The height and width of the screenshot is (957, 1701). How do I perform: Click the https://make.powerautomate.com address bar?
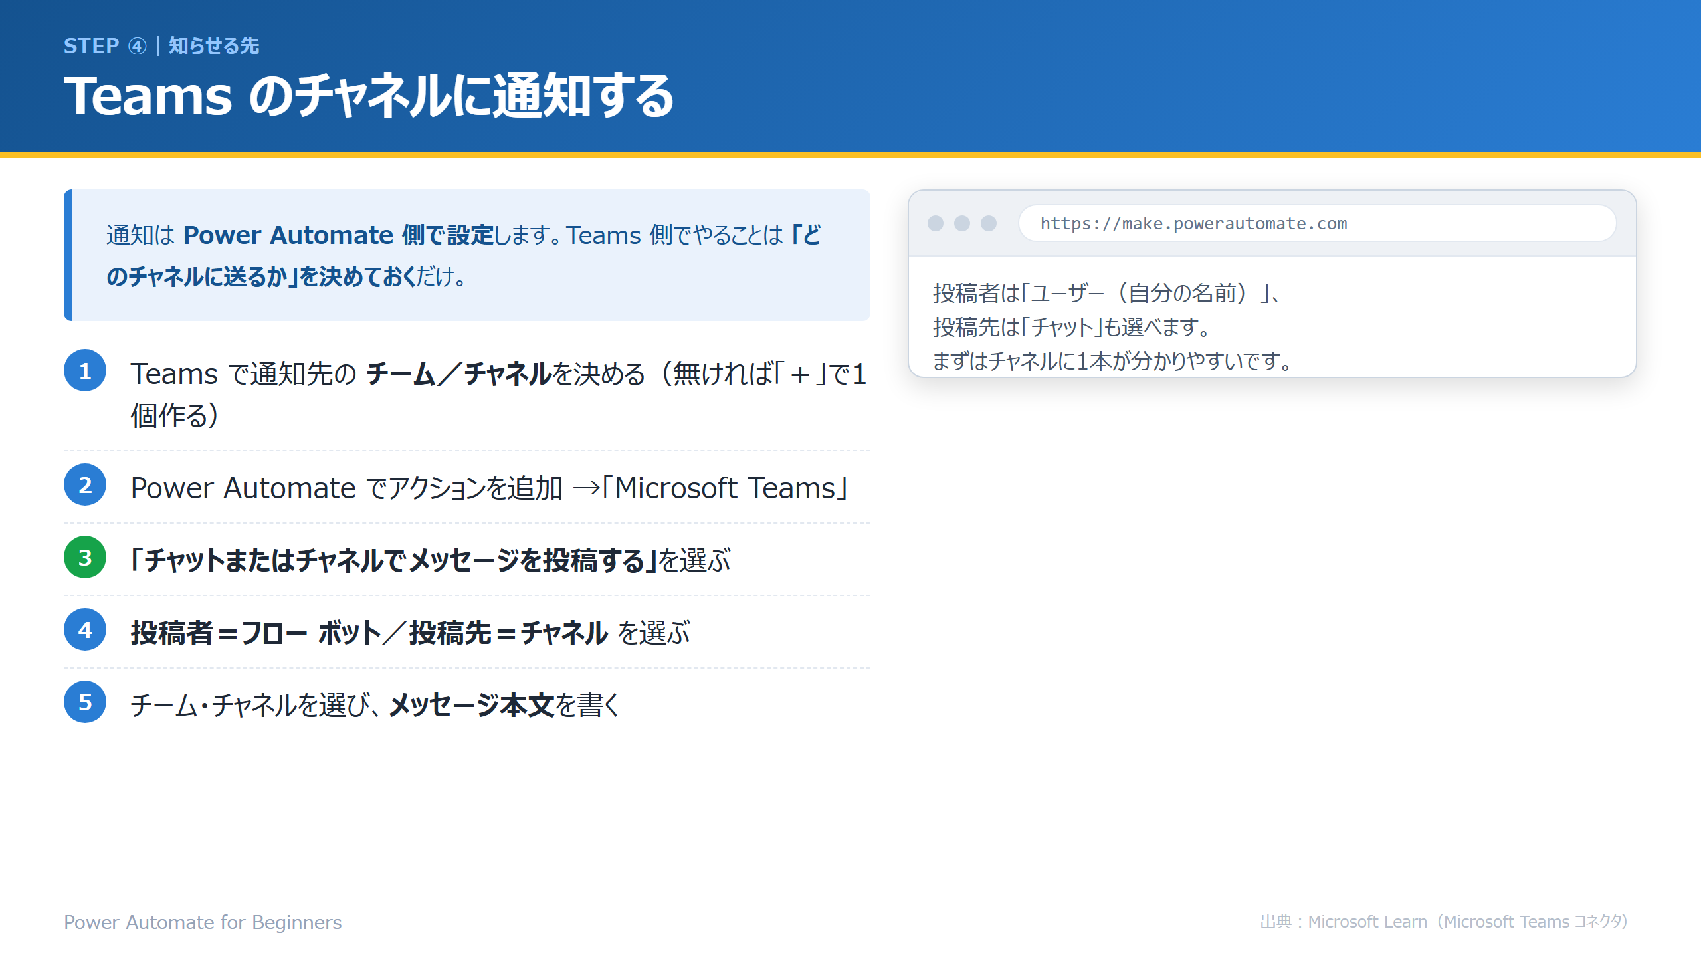point(1317,223)
